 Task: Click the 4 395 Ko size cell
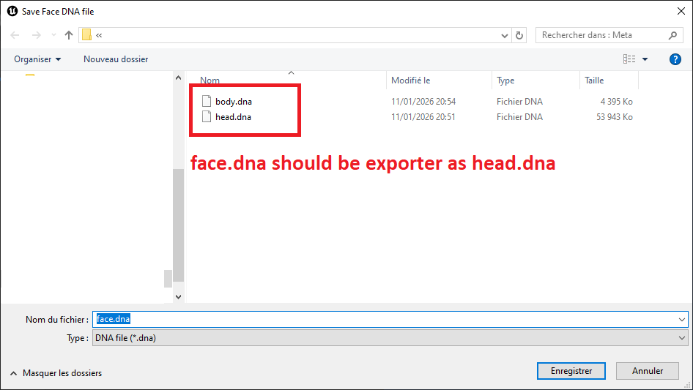617,102
